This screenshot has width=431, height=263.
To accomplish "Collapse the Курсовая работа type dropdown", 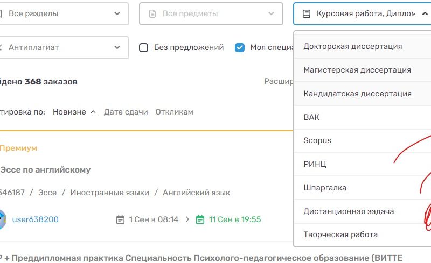I will (425, 13).
